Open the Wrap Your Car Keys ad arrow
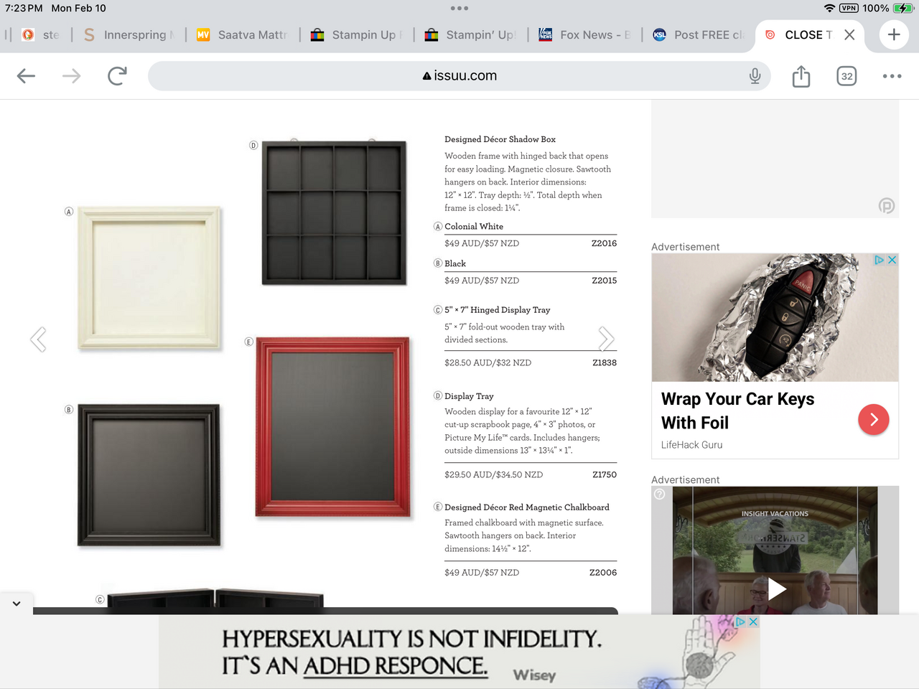This screenshot has height=689, width=919. tap(873, 420)
